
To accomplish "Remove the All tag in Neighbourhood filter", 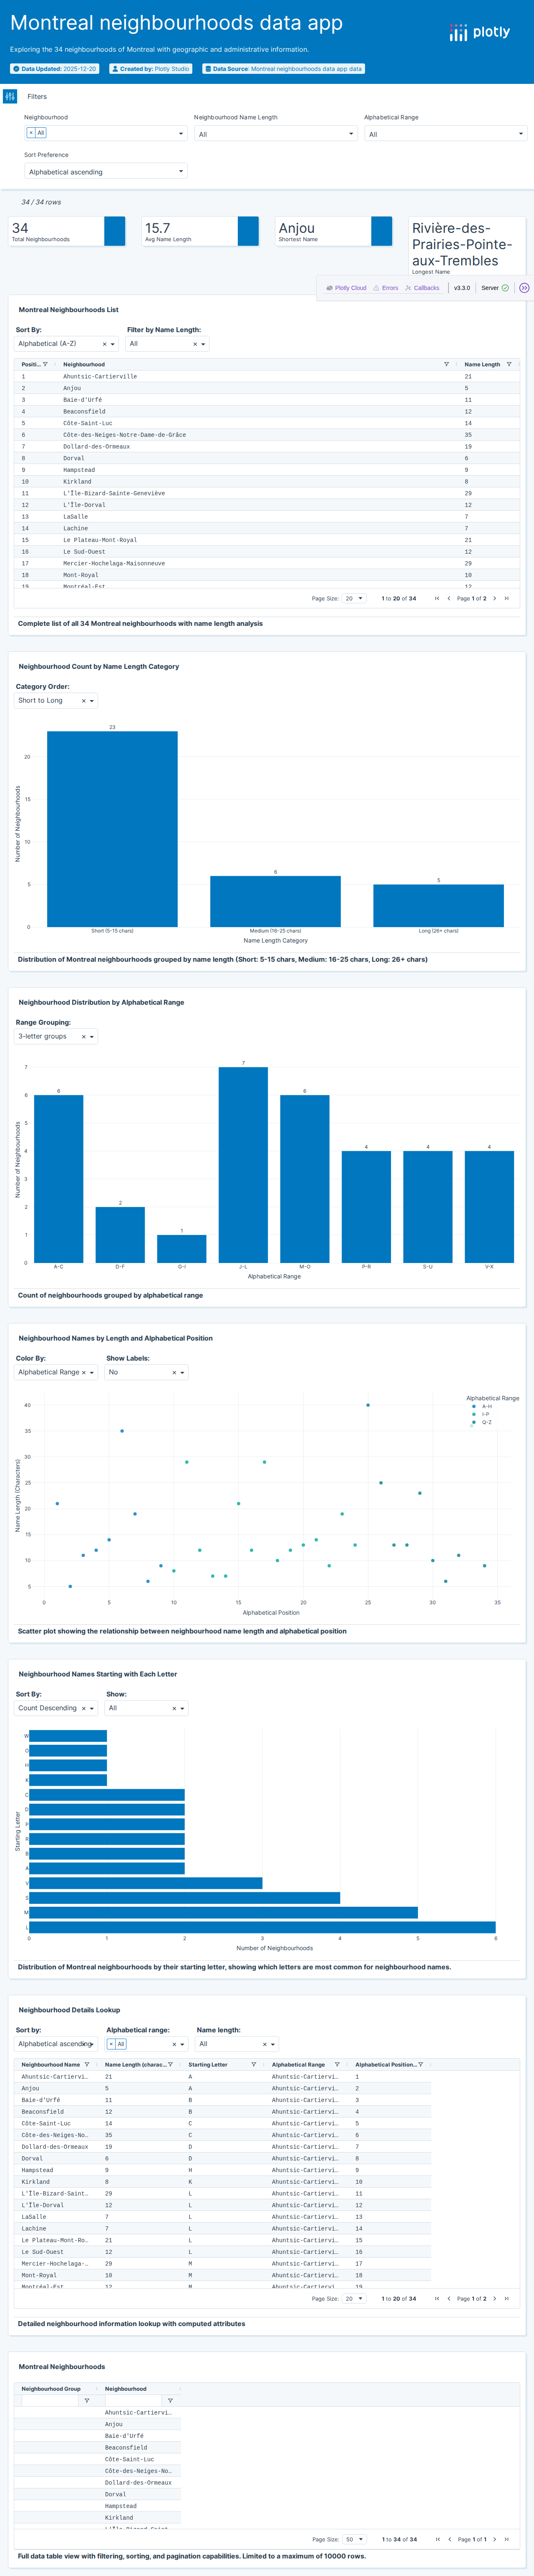I will [31, 133].
